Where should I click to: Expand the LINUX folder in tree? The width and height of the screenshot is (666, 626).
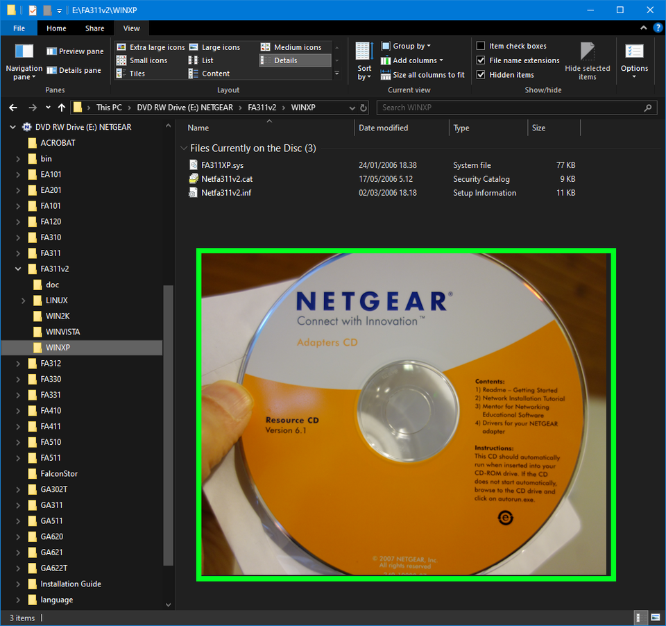(x=24, y=301)
